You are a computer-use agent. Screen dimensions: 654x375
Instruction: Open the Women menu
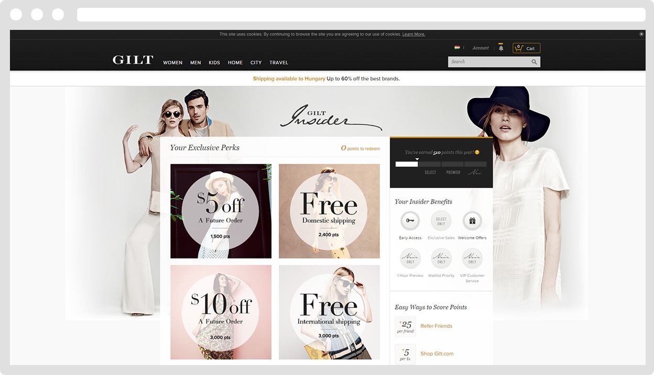tap(172, 62)
